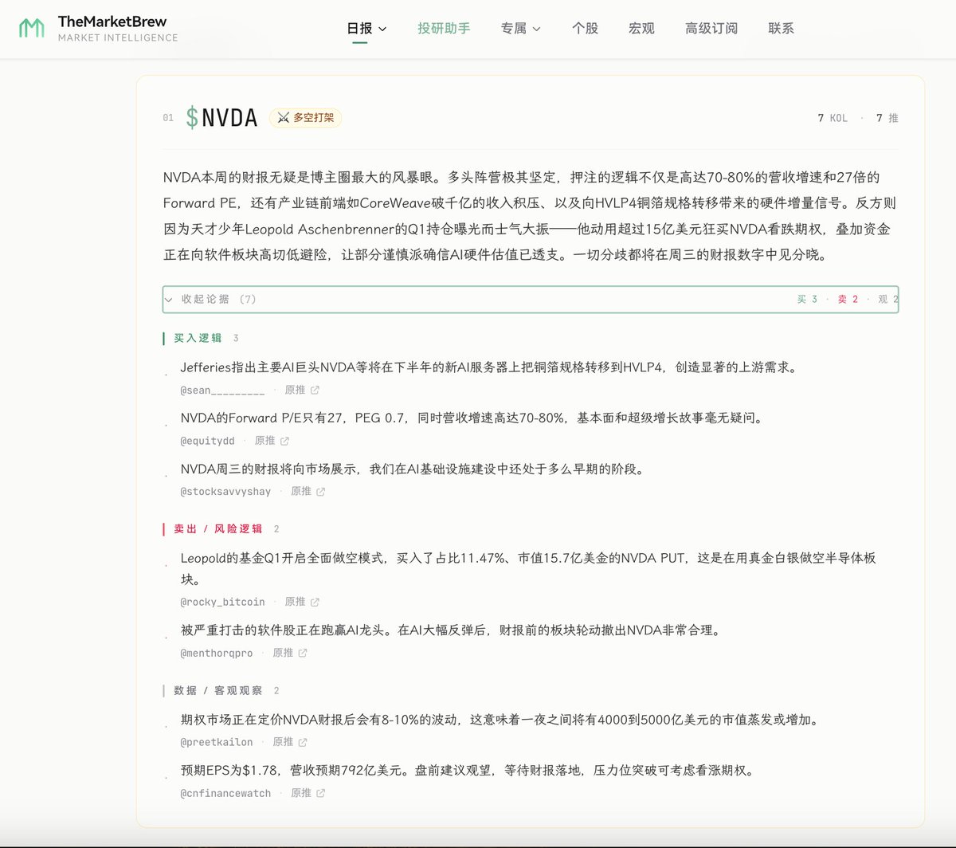Open external link icon for @rocky_bitcoin
956x848 pixels.
coord(315,602)
